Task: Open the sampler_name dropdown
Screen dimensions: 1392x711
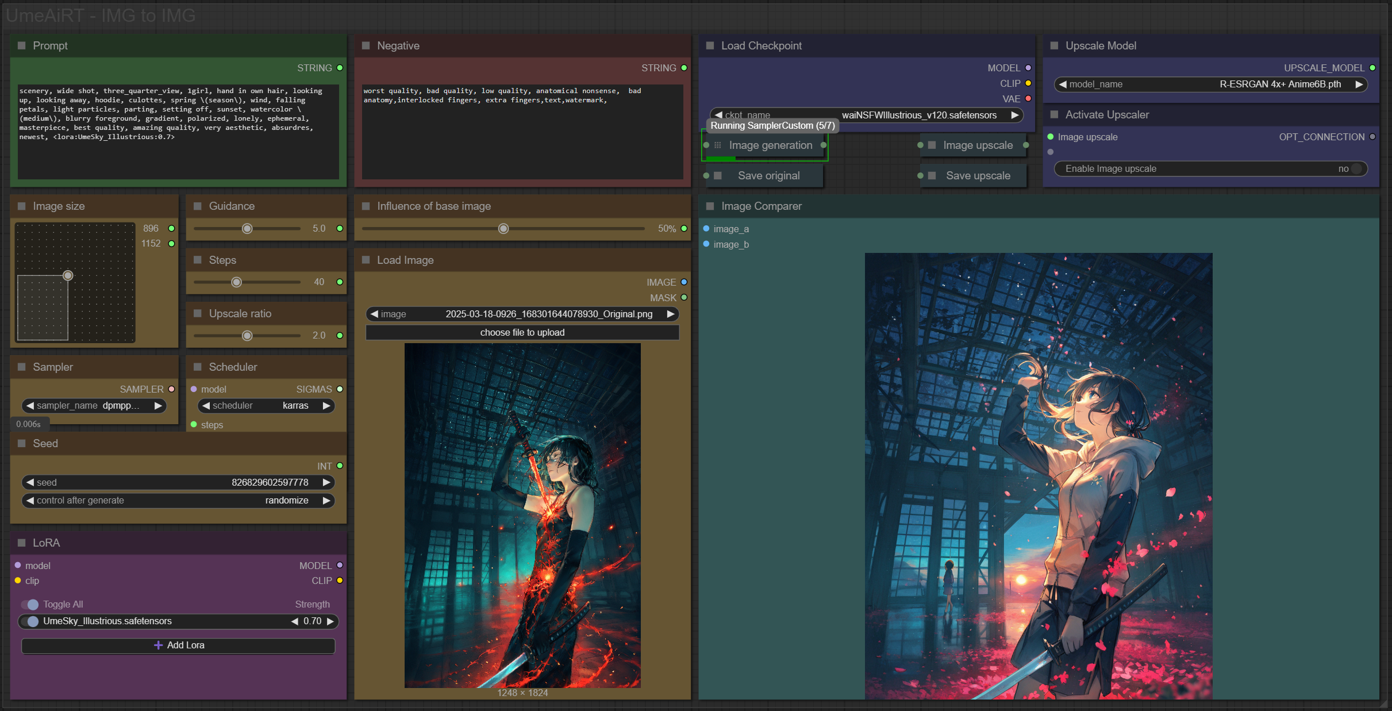Action: point(94,406)
